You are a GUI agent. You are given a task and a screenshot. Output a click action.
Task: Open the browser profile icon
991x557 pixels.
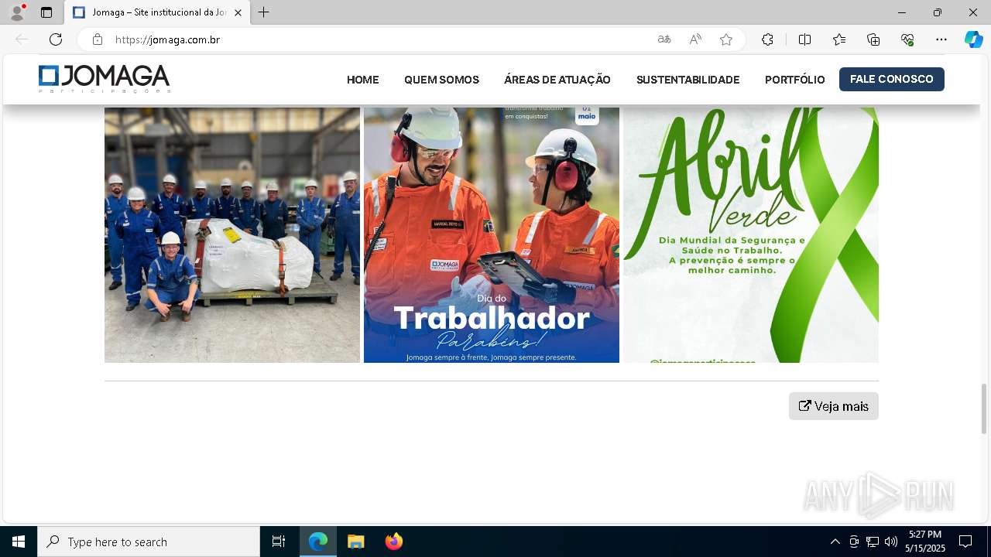tap(17, 12)
